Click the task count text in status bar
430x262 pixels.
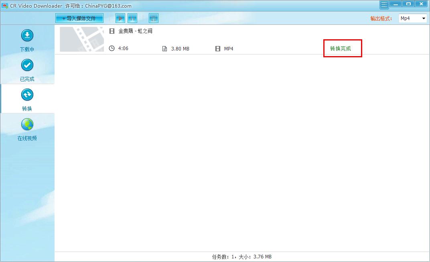pyautogui.click(x=241, y=256)
